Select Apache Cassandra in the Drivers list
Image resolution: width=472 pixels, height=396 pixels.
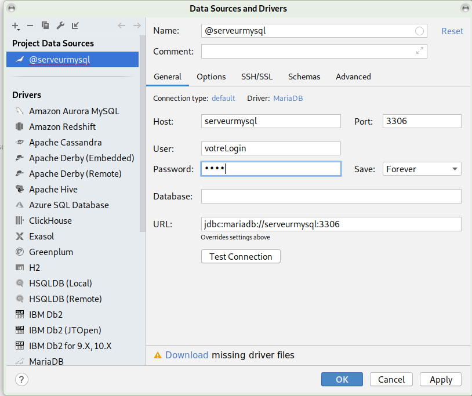coord(65,143)
